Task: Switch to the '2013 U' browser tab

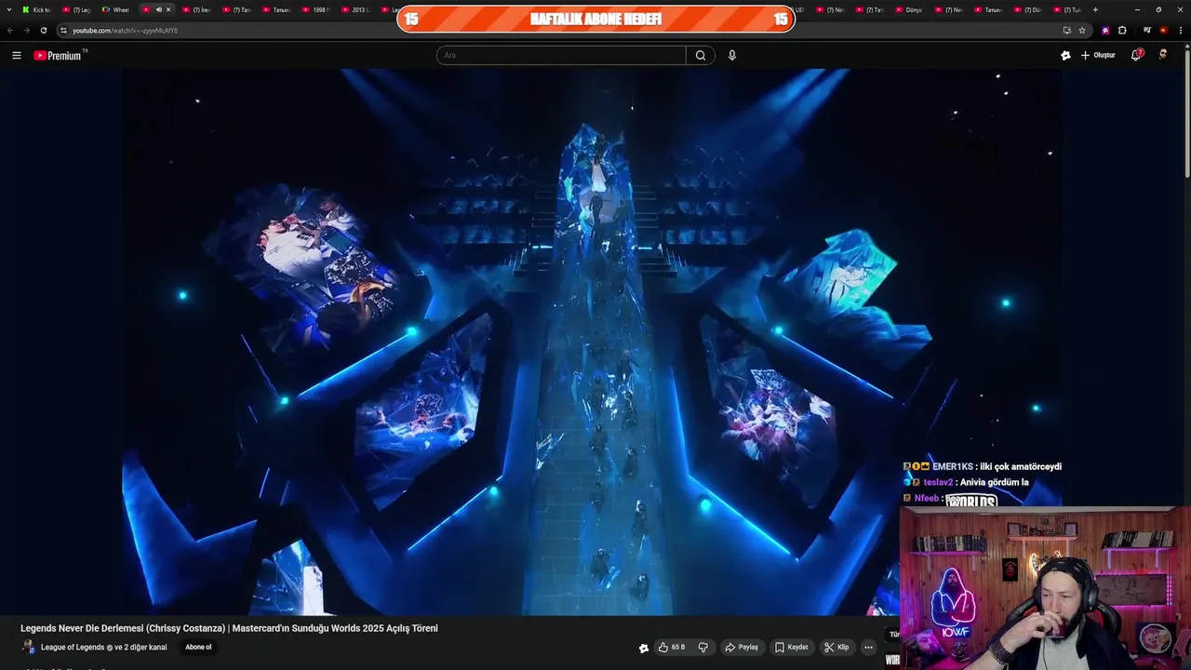Action: pos(355,9)
